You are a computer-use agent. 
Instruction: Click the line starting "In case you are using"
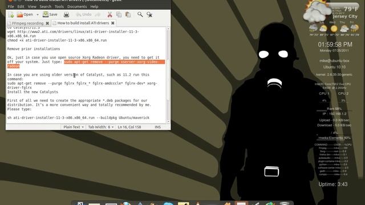(x=78, y=75)
